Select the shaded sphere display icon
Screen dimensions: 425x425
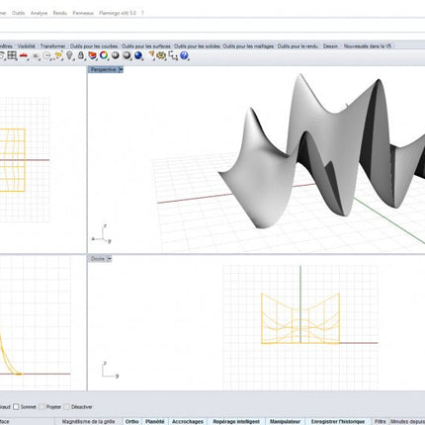click(116, 55)
